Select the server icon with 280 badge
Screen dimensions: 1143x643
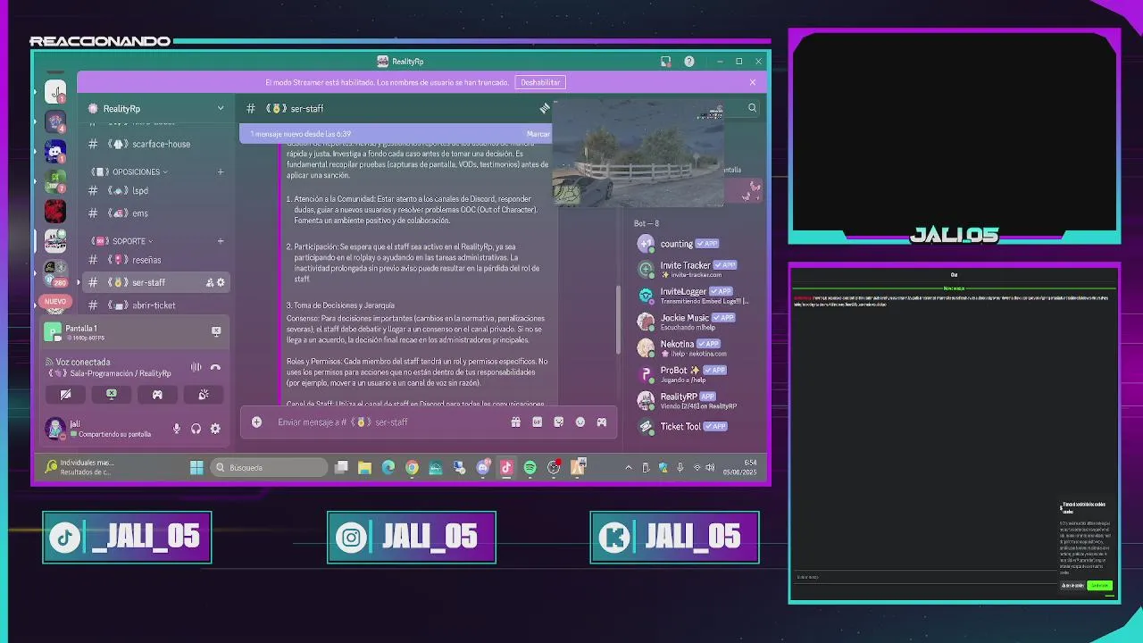pos(55,271)
